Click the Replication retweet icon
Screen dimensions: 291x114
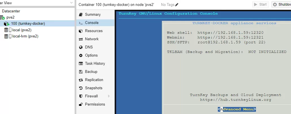[x=81, y=80]
